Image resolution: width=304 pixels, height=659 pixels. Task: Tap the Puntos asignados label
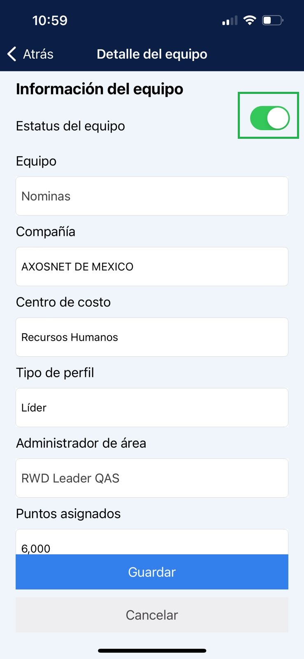[68, 514]
